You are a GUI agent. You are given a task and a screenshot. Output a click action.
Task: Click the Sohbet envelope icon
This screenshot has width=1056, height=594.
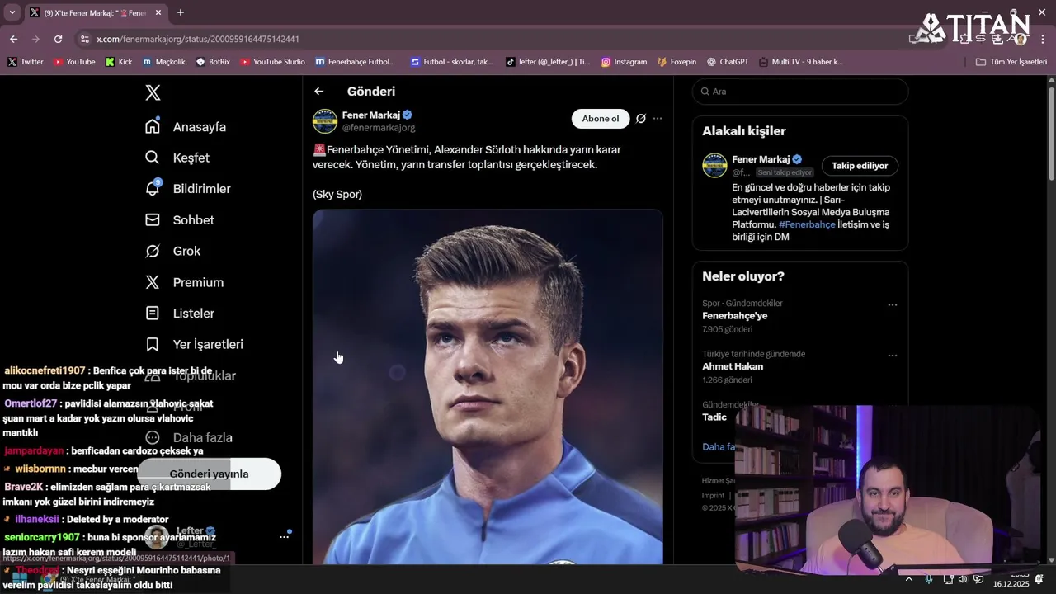(x=153, y=220)
